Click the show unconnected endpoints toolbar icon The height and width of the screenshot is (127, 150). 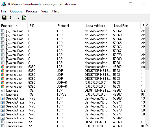(18, 18)
